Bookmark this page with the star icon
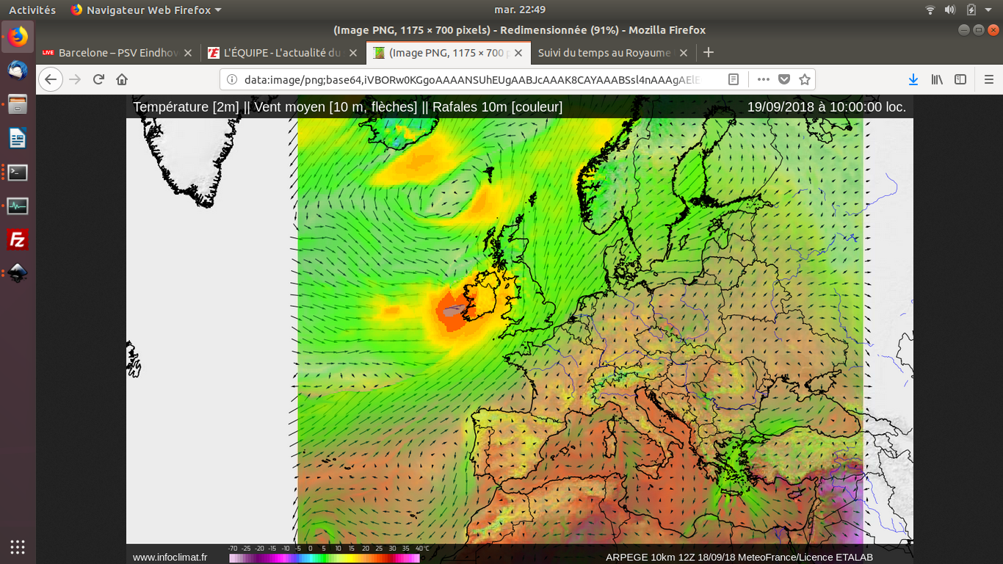 805,79
